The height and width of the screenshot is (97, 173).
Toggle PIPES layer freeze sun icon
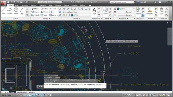click(66, 15)
